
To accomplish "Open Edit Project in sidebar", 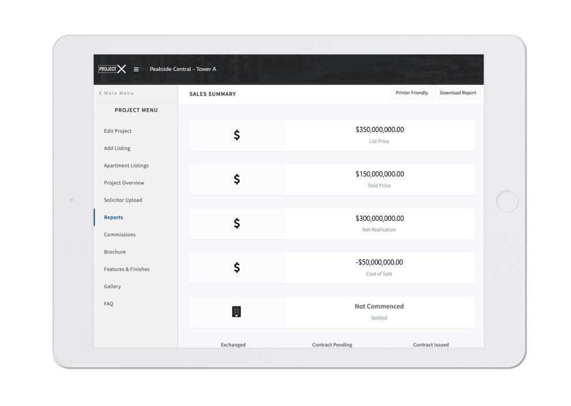I will pyautogui.click(x=118, y=131).
